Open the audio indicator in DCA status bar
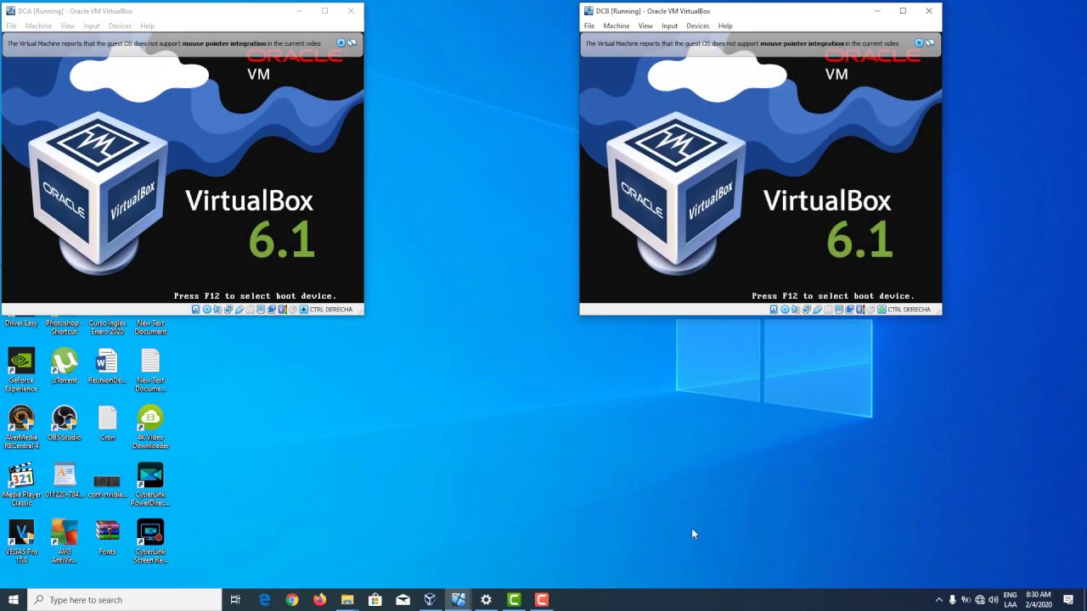Screen dimensions: 1087x611 pyautogui.click(x=217, y=309)
